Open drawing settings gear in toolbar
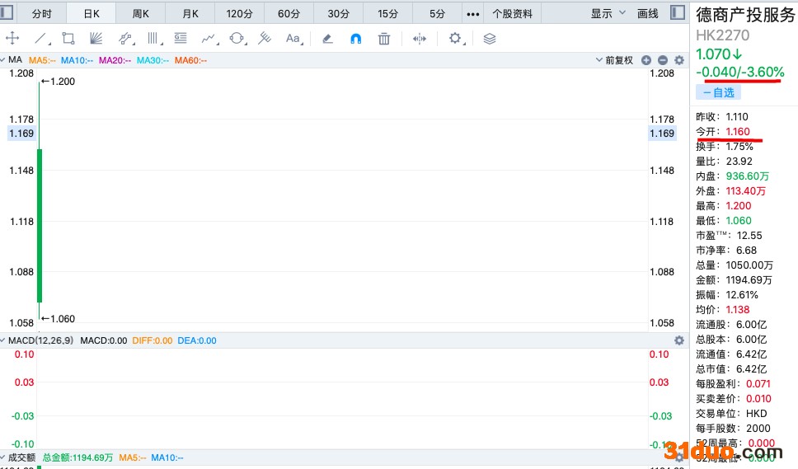Image resolution: width=798 pixels, height=469 pixels. tap(455, 38)
